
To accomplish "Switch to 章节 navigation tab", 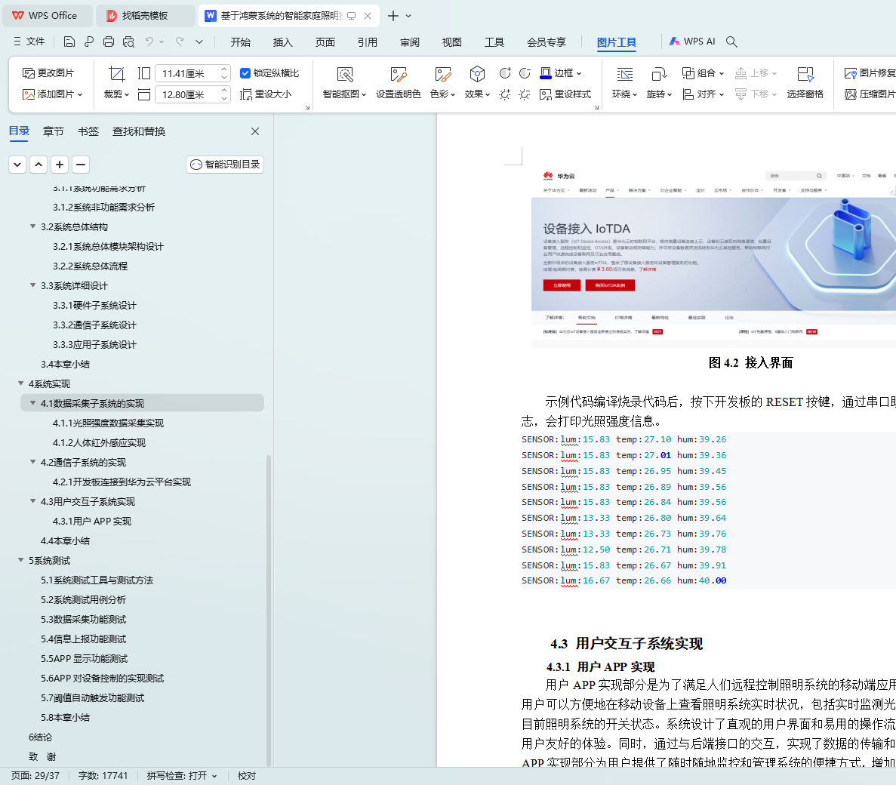I will pyautogui.click(x=53, y=131).
